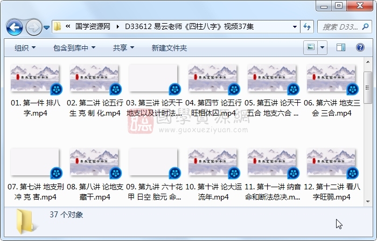This screenshot has height=241, width=377.
Task: Open the recent locations dropdown arrow
Action: [47, 27]
